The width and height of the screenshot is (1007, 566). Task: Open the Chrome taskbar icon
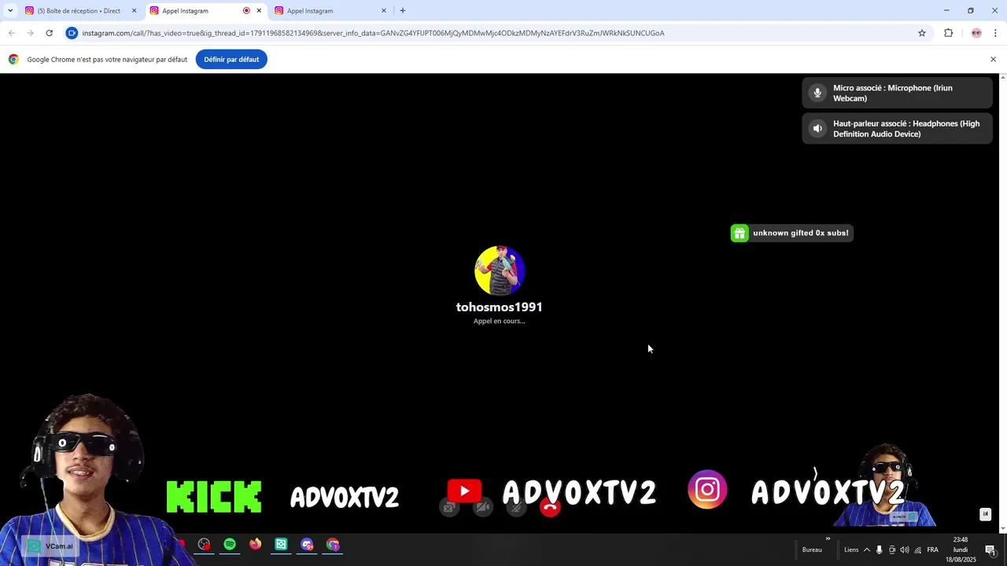(333, 544)
